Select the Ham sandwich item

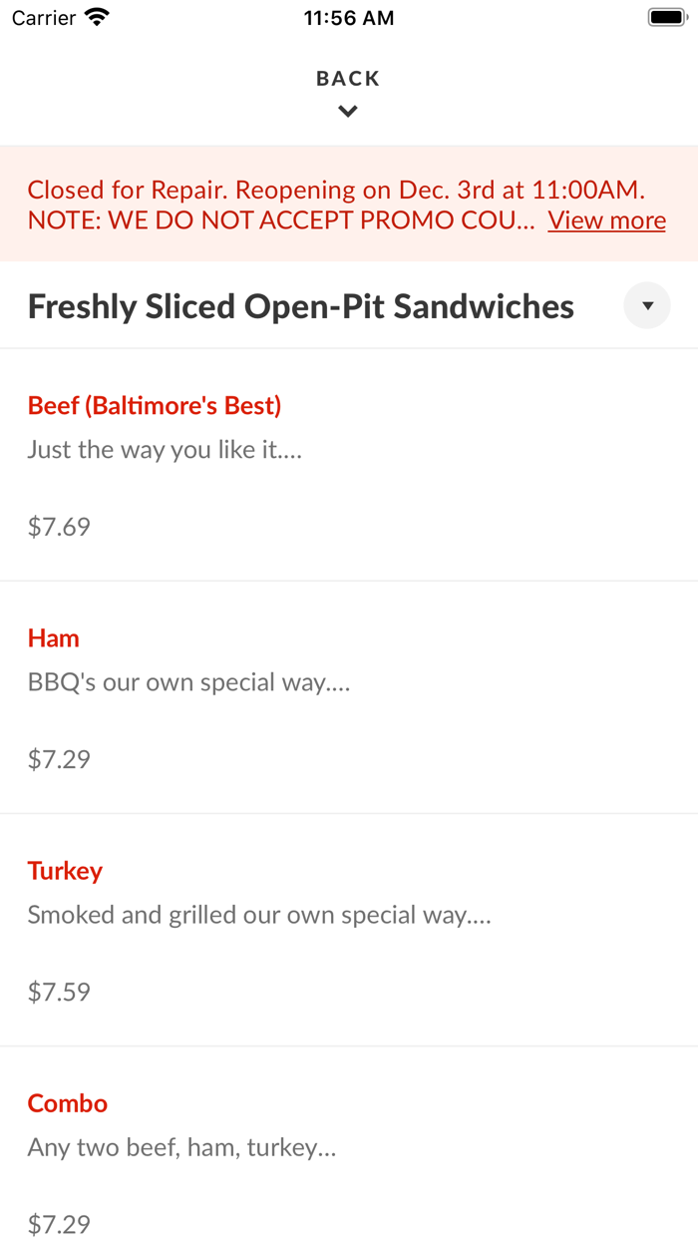54,637
